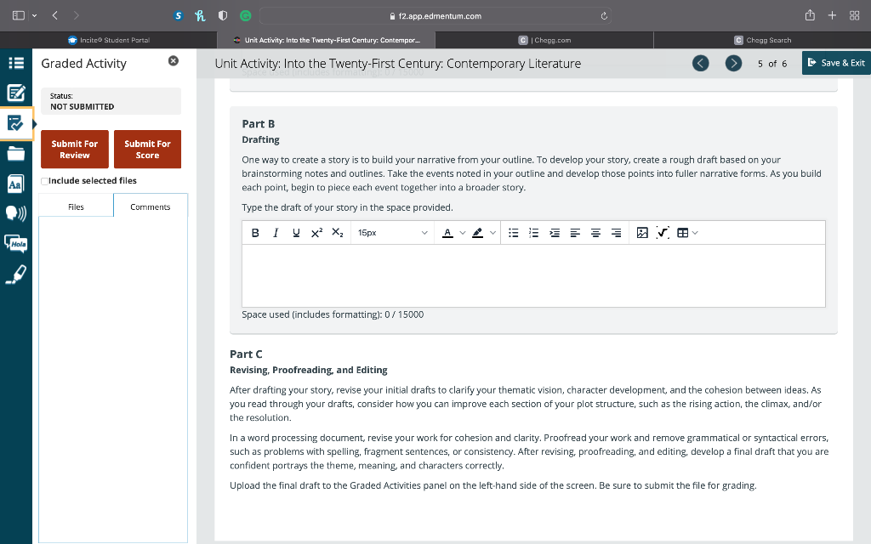Open the Hola translation sidebar tool

coord(15,244)
